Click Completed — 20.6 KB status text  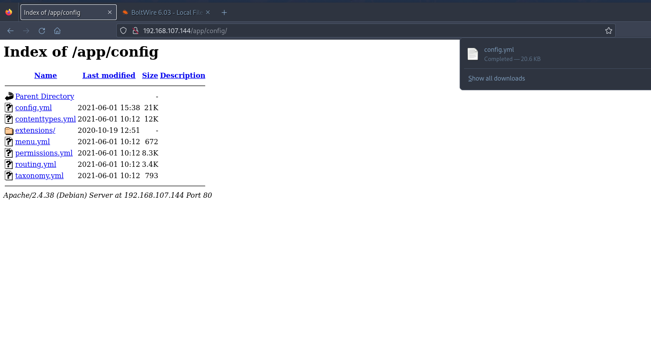512,59
